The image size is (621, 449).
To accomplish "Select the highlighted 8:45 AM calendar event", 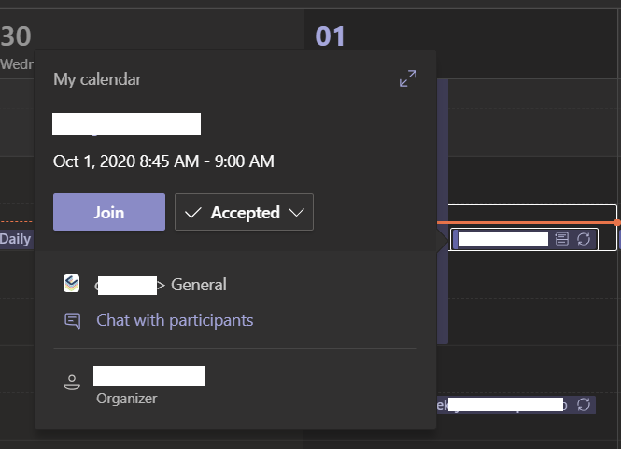I will [x=502, y=239].
